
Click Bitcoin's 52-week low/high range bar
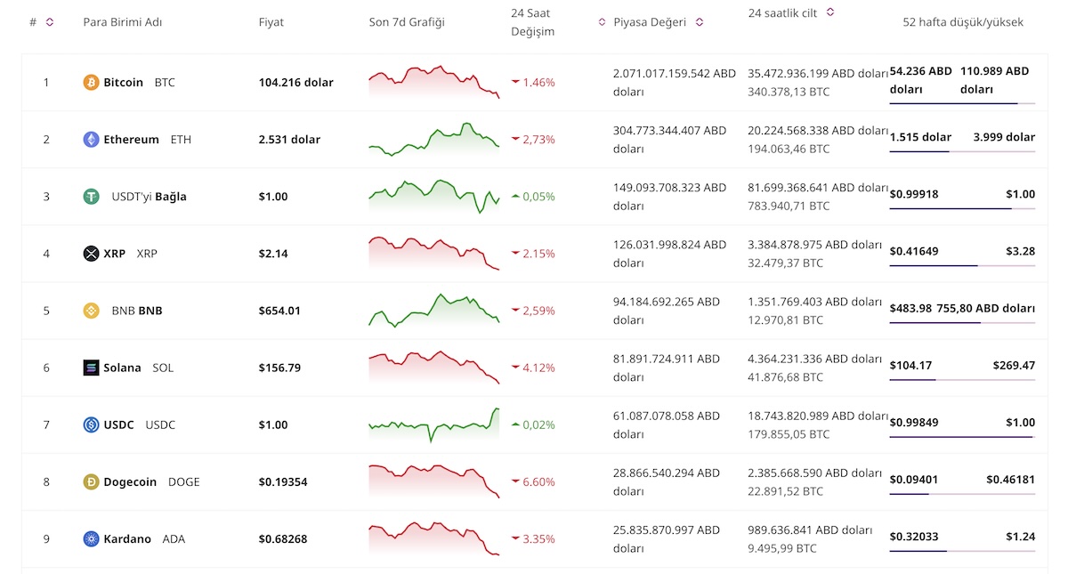[x=962, y=103]
